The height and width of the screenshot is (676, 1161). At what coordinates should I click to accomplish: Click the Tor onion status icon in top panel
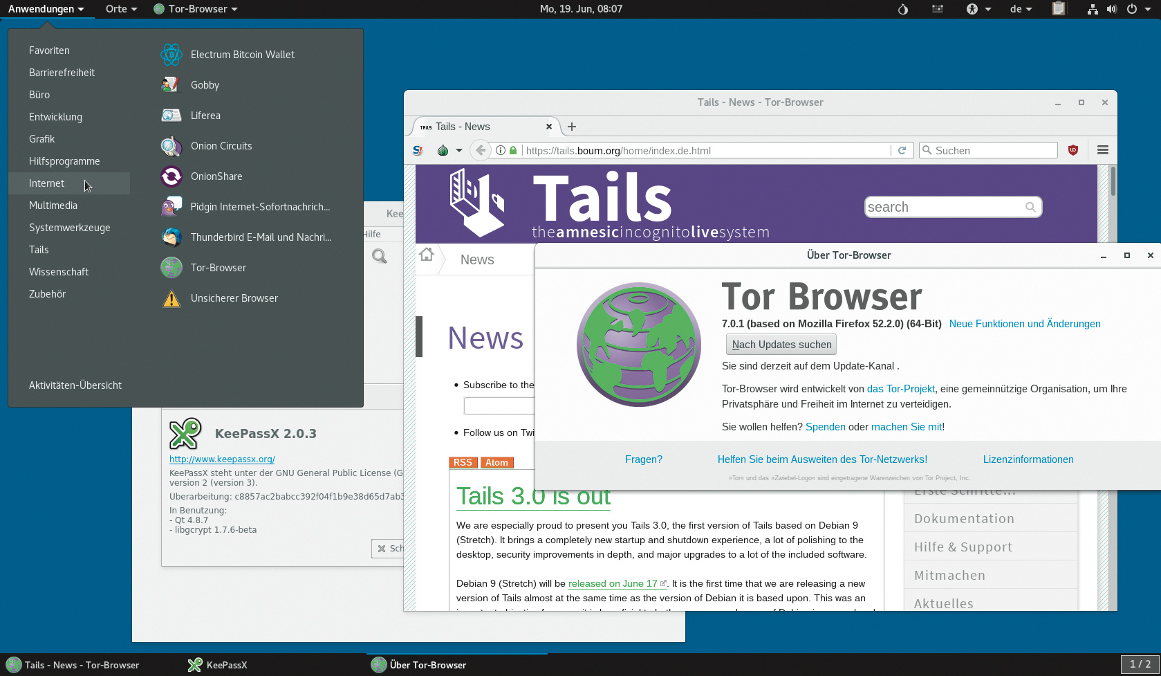pos(903,9)
